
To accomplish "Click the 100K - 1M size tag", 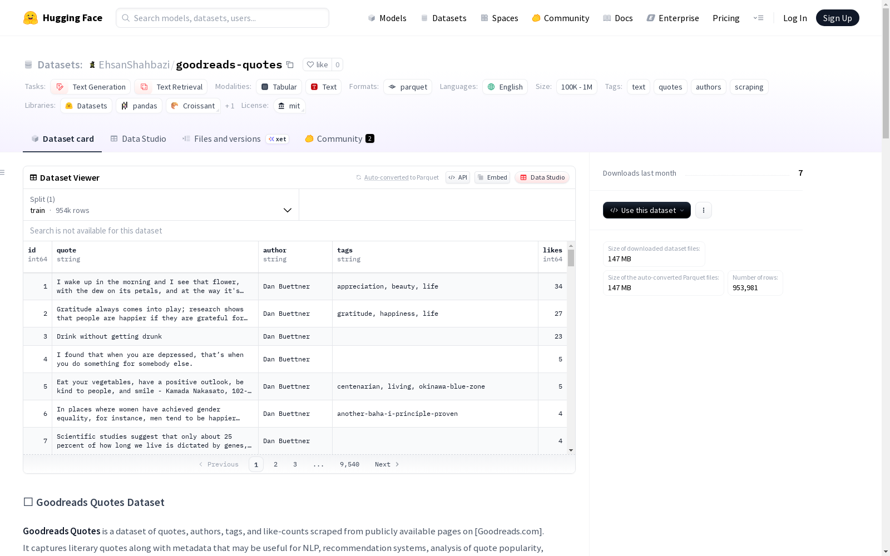I will pos(577,87).
